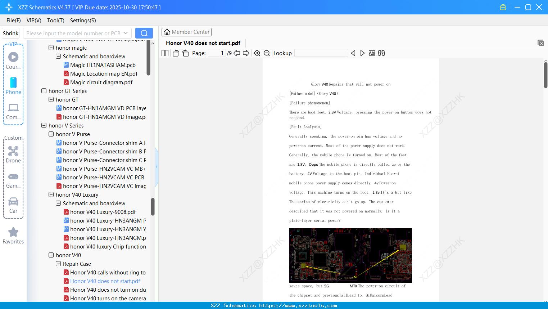Open 'Honor V40 turns on the camera' case
This screenshot has height=309, width=548.
point(105,299)
